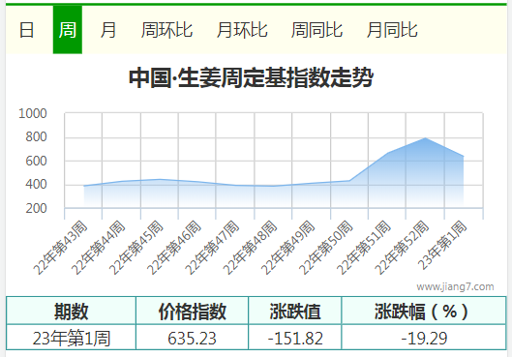
Task: Click the 涨跌值 column header
Action: [295, 311]
